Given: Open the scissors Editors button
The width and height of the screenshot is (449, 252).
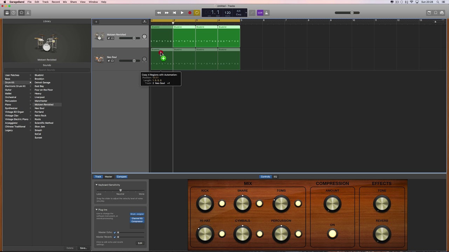Looking at the screenshot, I should 28,13.
